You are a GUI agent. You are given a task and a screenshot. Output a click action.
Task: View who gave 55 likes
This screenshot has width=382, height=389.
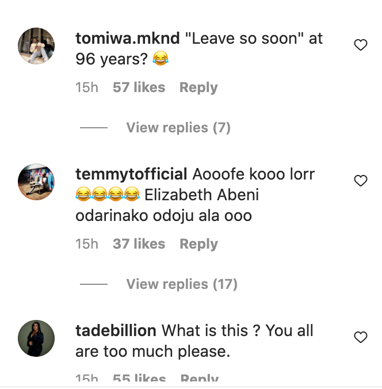click(139, 380)
